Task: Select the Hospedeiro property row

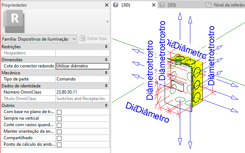Action: [x=55, y=53]
